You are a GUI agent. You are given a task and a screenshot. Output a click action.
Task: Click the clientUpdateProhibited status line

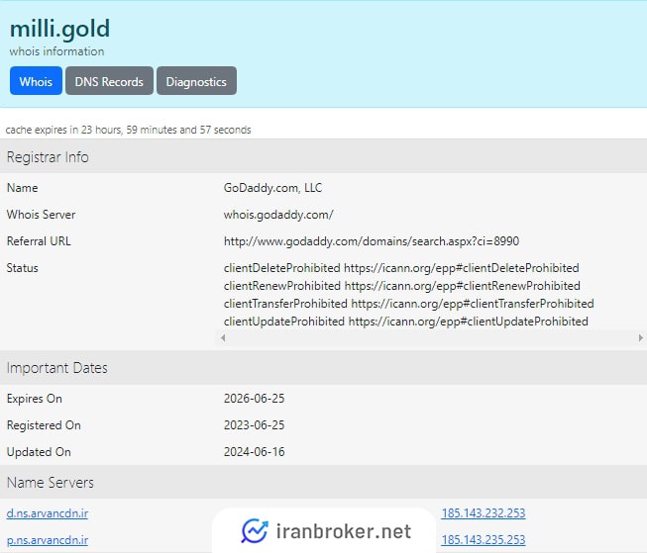click(406, 321)
